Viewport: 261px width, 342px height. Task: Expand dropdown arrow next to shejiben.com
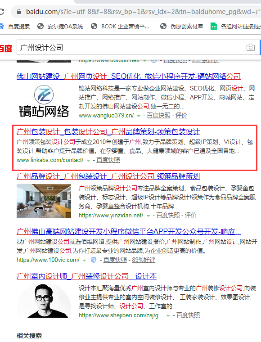pyautogui.click(x=168, y=315)
